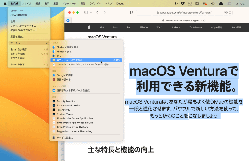Select スポークントラック add-to-Music service

click(86, 65)
